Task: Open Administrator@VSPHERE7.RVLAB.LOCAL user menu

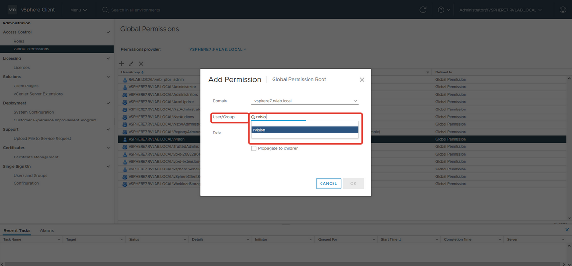Action: click(x=500, y=10)
